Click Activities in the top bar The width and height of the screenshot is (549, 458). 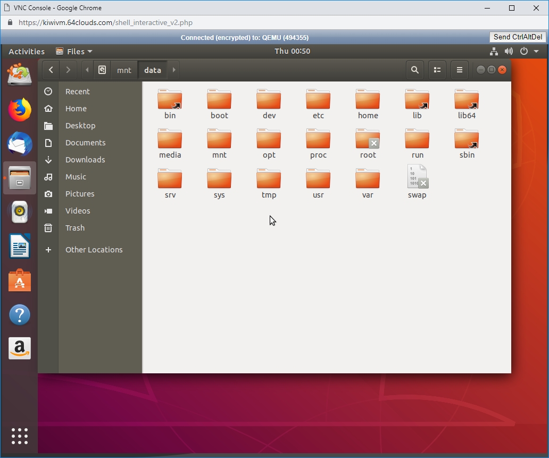[x=27, y=51]
